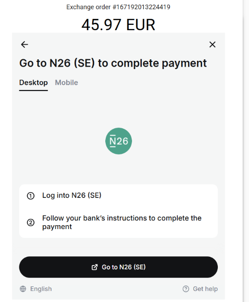Click the instructions card white panel
The height and width of the screenshot is (302, 249).
(x=118, y=211)
